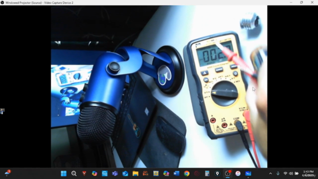Close the Windowed Projector window

312,2
